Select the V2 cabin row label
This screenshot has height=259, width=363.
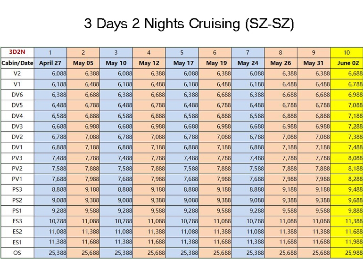pos(17,73)
